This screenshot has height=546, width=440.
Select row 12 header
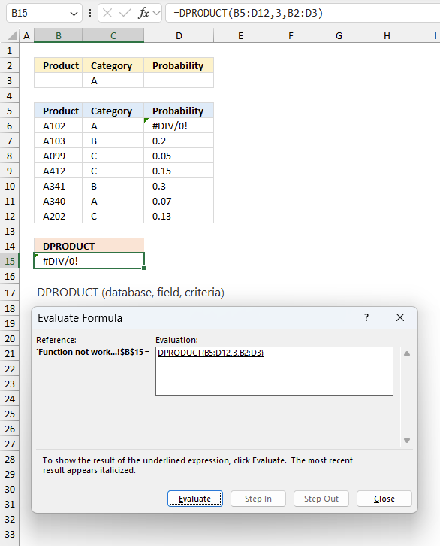point(10,216)
